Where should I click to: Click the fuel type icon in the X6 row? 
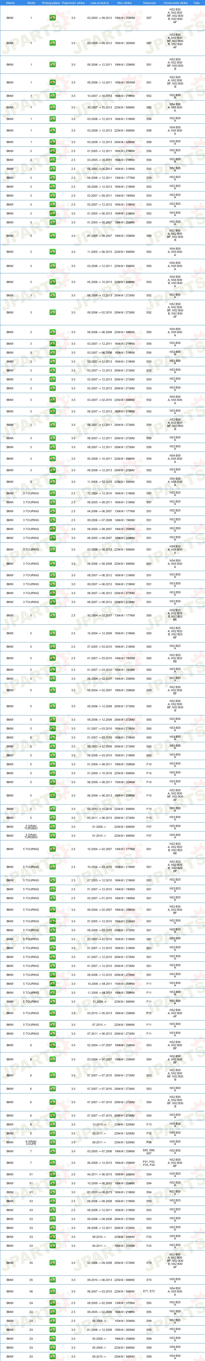pyautogui.click(x=53, y=1291)
